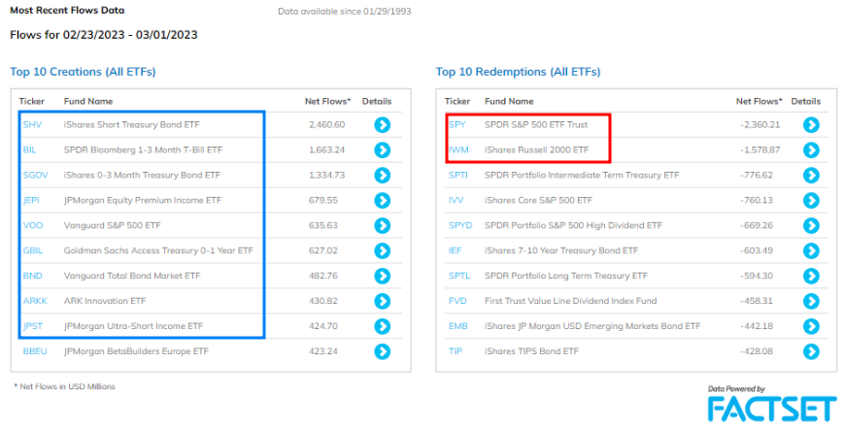Open the IVV ticker link
The height and width of the screenshot is (430, 845).
456,201
